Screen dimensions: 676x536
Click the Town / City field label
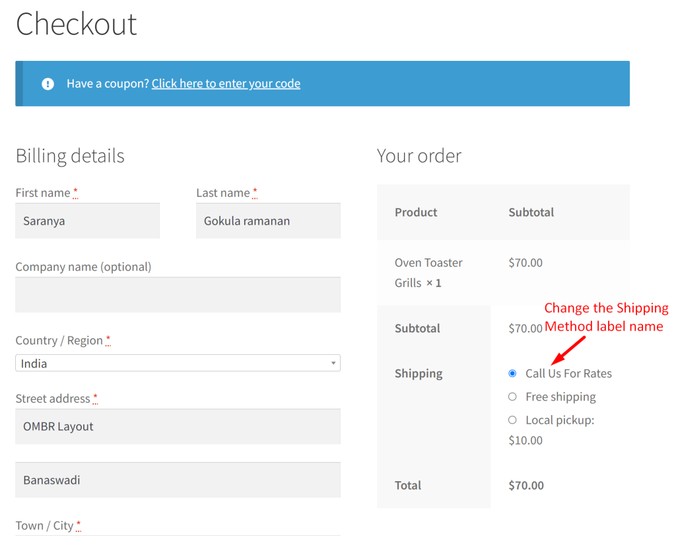click(x=44, y=525)
